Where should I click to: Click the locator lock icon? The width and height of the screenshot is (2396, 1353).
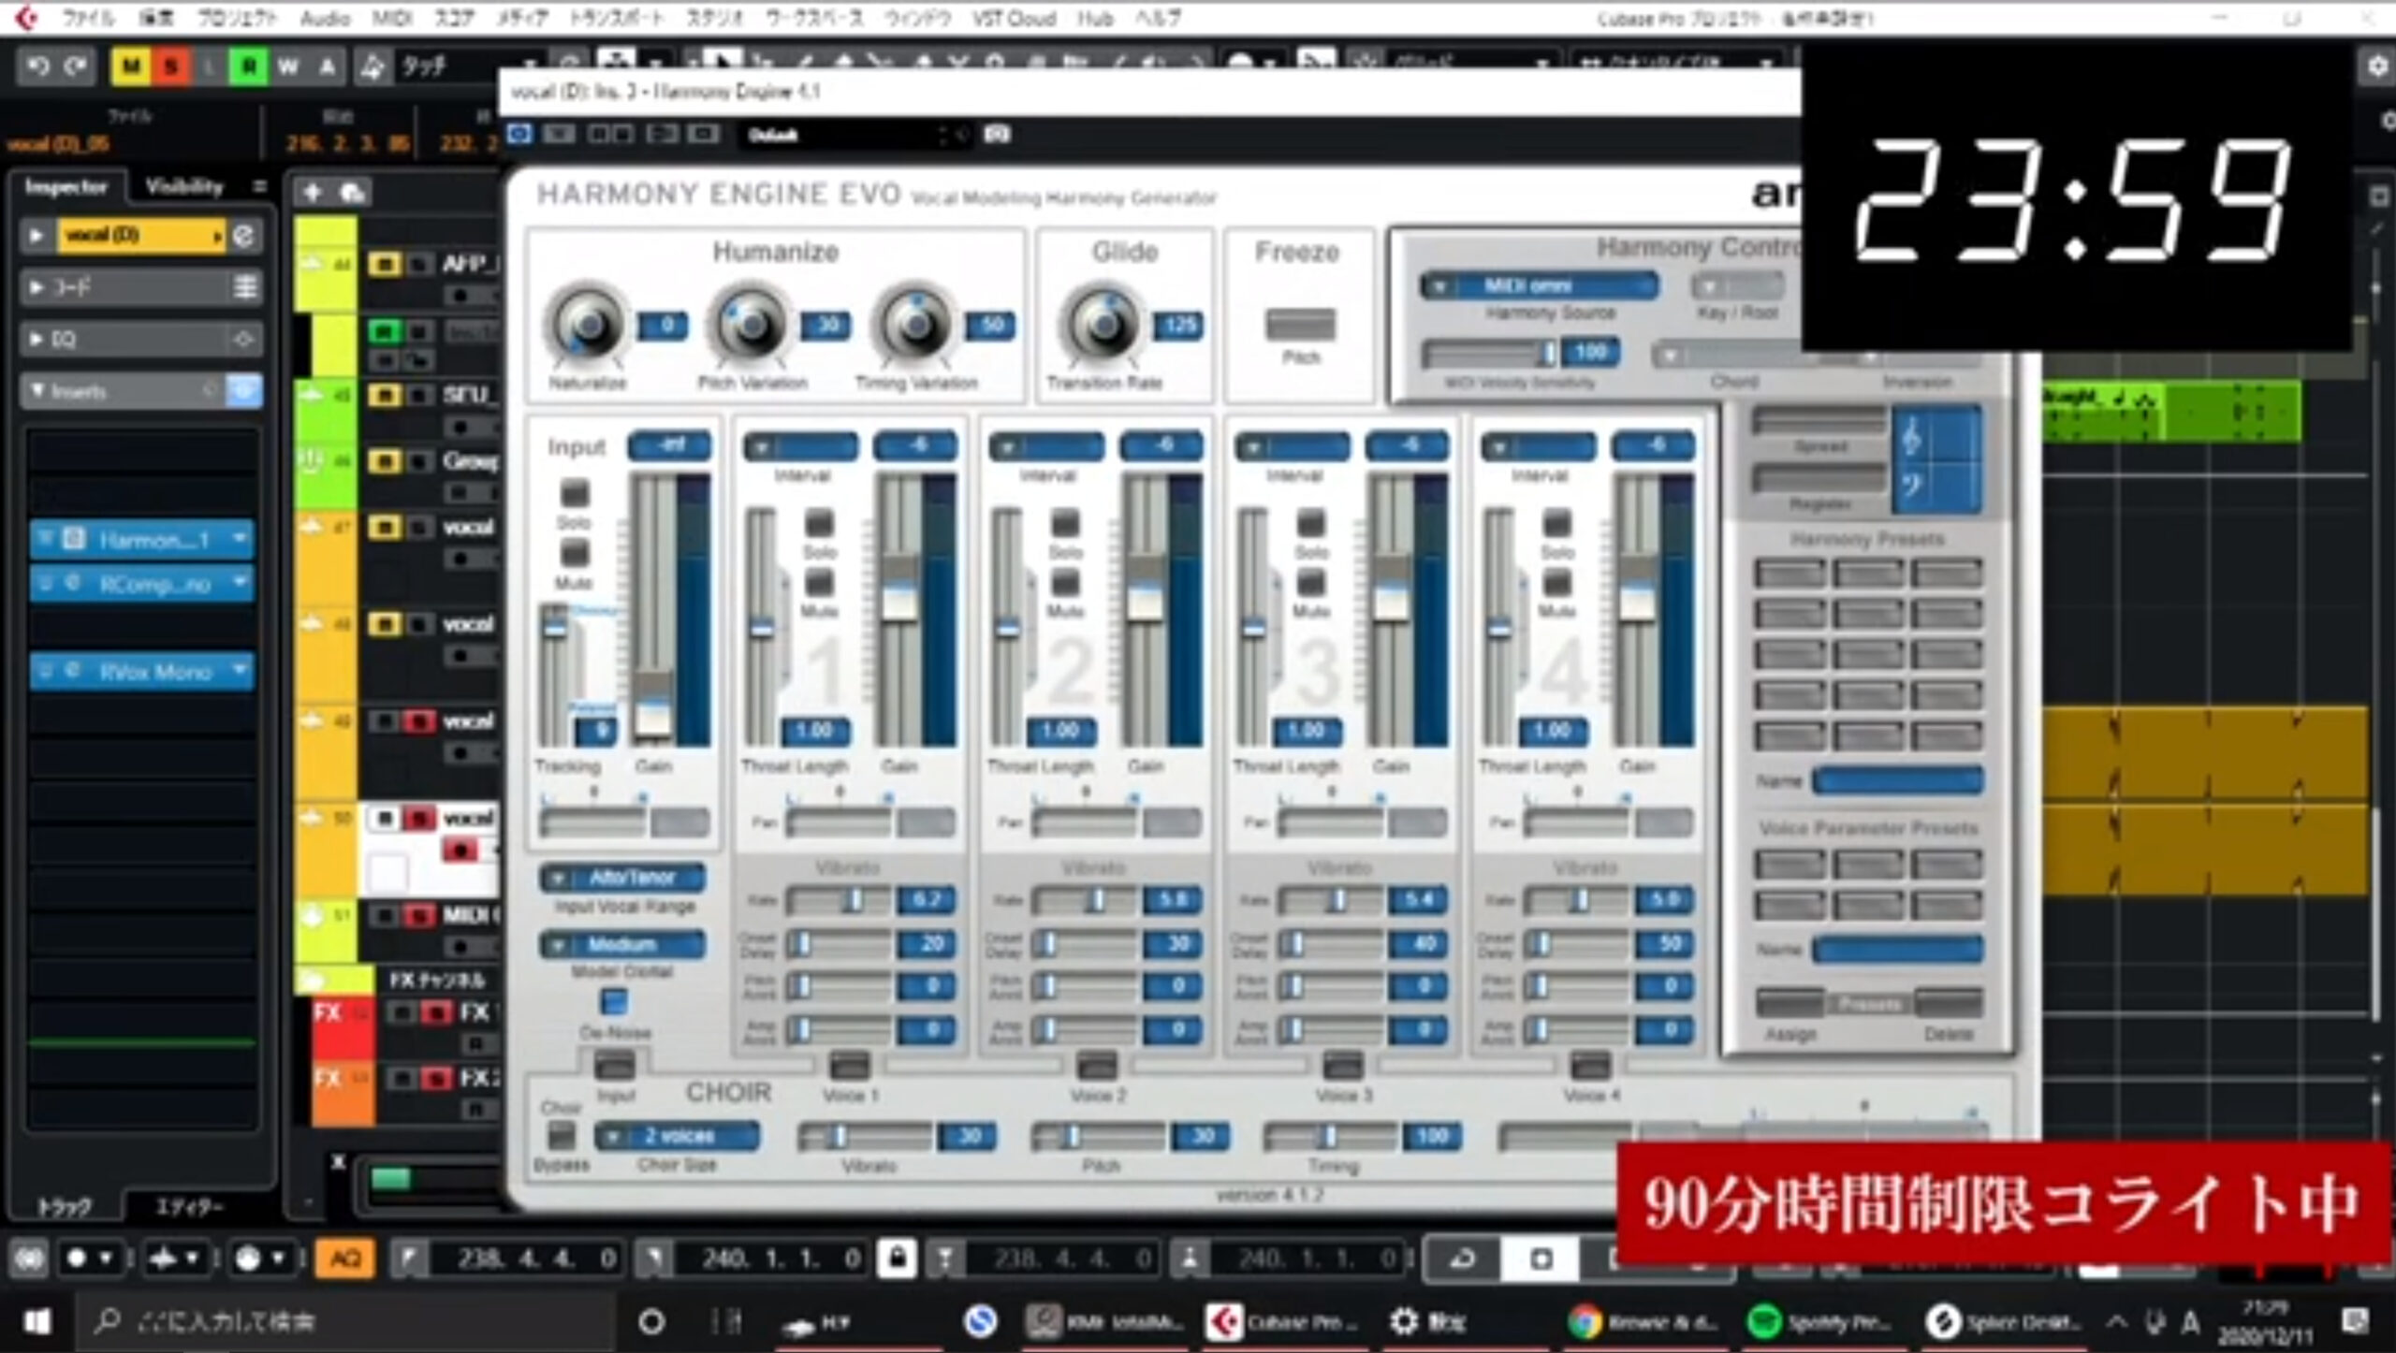click(897, 1258)
